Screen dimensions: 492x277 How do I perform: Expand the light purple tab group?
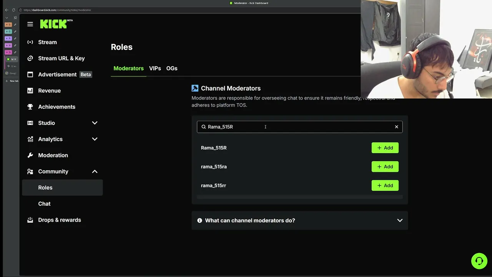(8, 38)
